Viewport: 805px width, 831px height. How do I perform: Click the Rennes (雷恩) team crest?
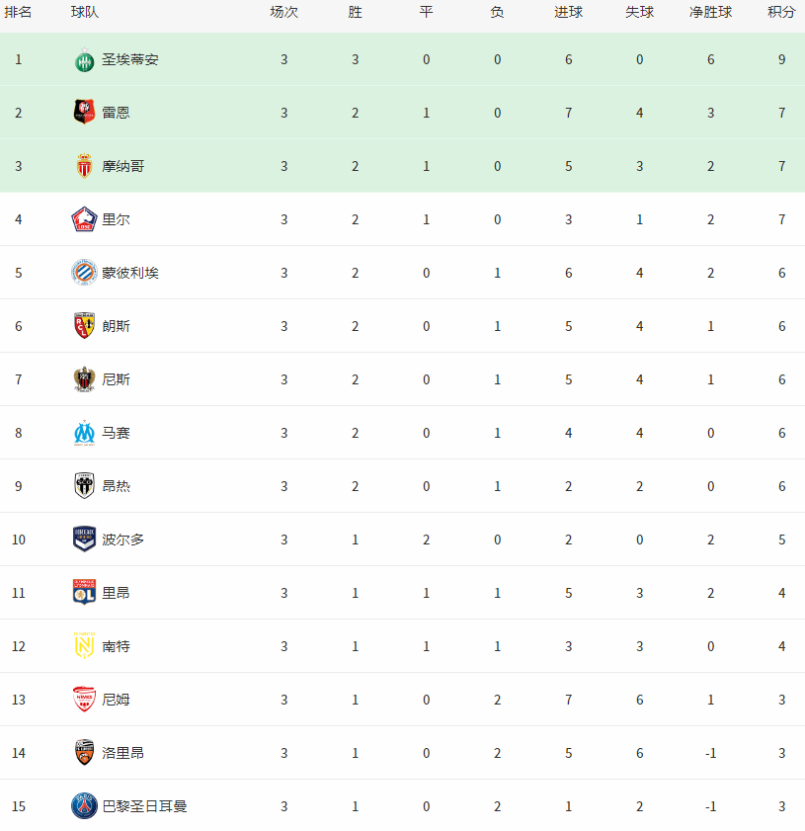(x=84, y=113)
